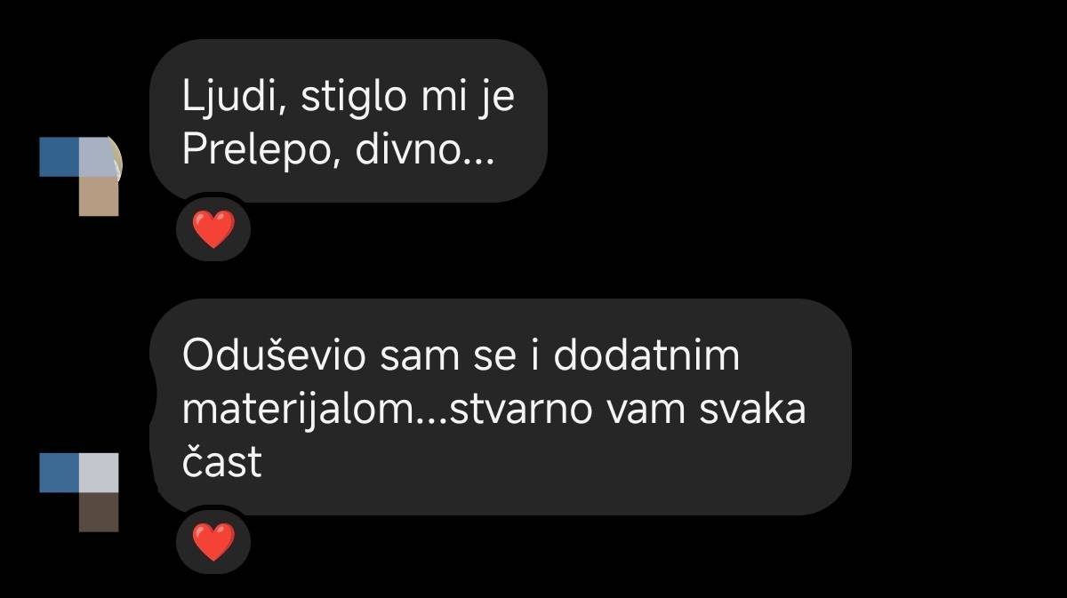Select the 'Oduševio sam se i dodatnim' message bubble
Viewport: 1067px width, 598px height.
(500, 407)
